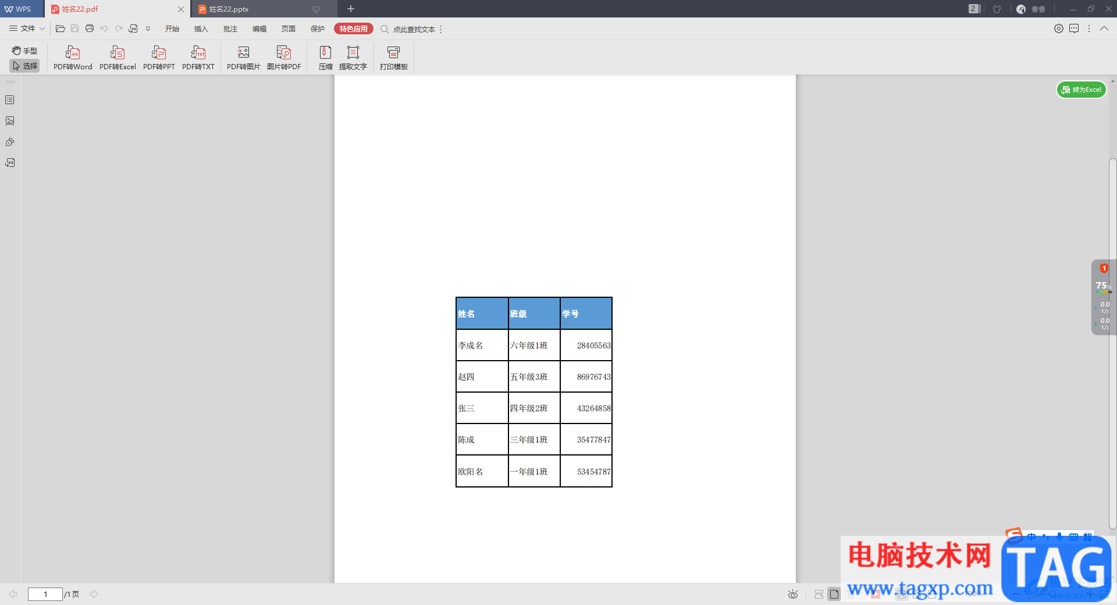The height and width of the screenshot is (605, 1117).
Task: Open the bottom sidebar conversion icon
Action: tap(10, 163)
